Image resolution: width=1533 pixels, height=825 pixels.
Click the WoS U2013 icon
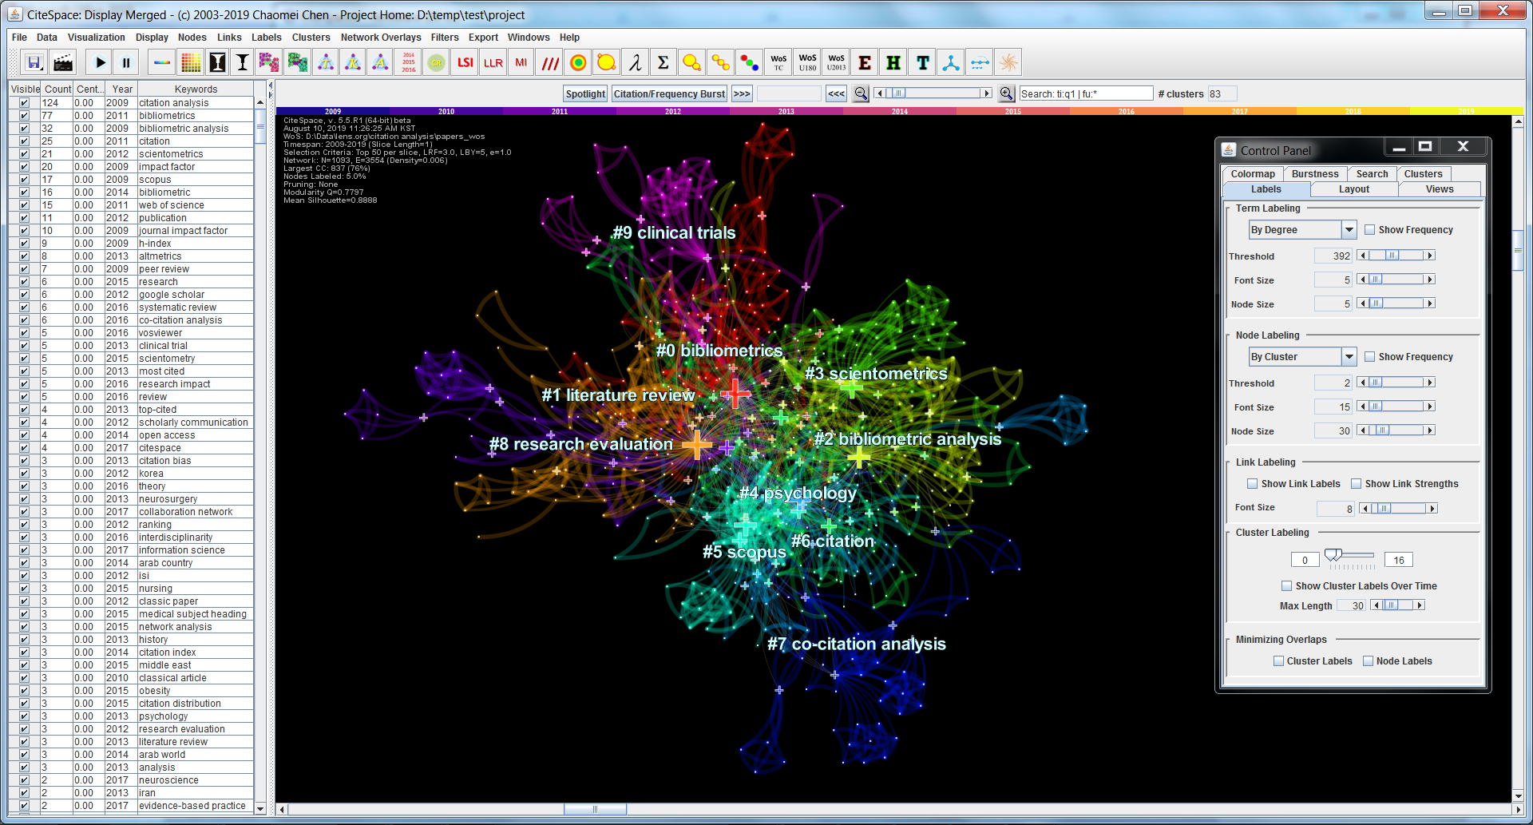836,62
